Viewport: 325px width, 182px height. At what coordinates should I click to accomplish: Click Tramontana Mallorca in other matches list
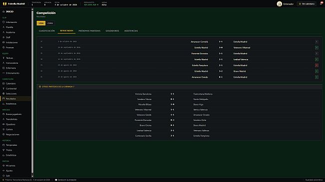coord(203,94)
